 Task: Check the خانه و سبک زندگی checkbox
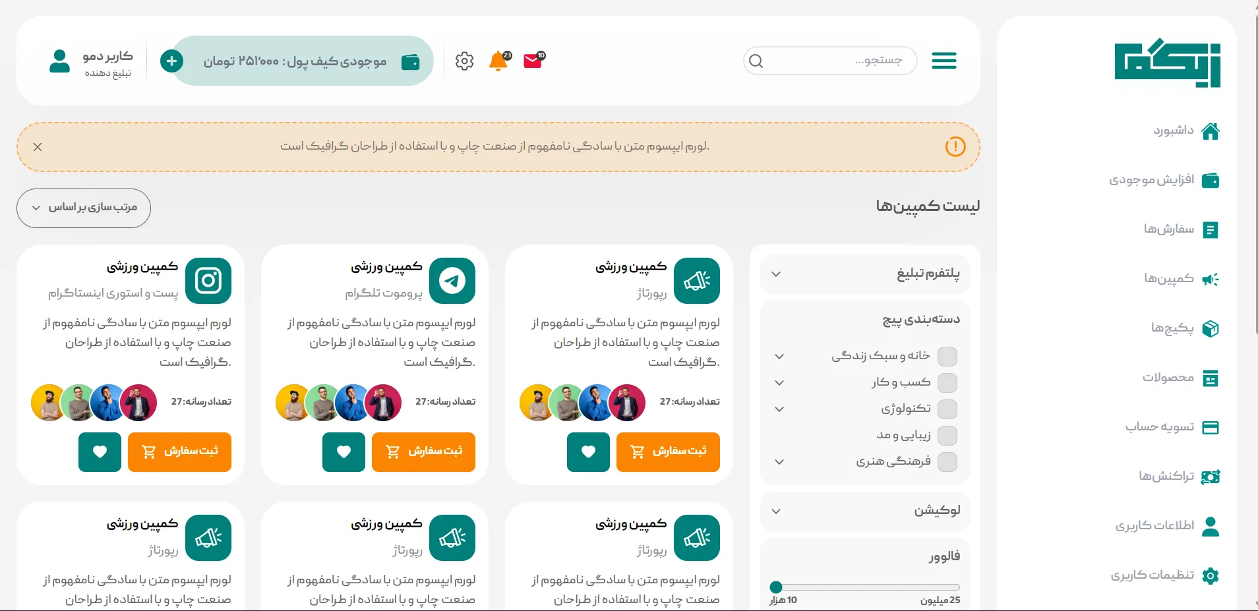tap(947, 357)
